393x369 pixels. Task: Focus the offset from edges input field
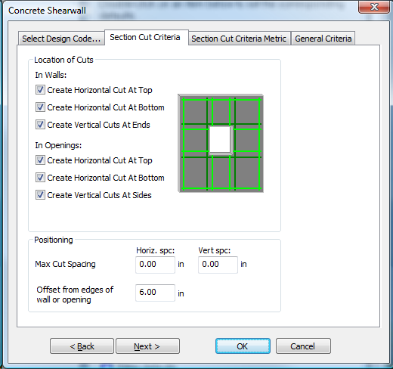[155, 293]
